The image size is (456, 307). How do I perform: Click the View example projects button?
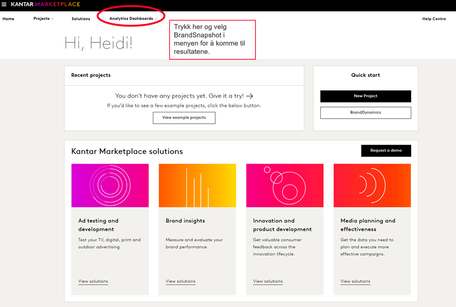[184, 118]
